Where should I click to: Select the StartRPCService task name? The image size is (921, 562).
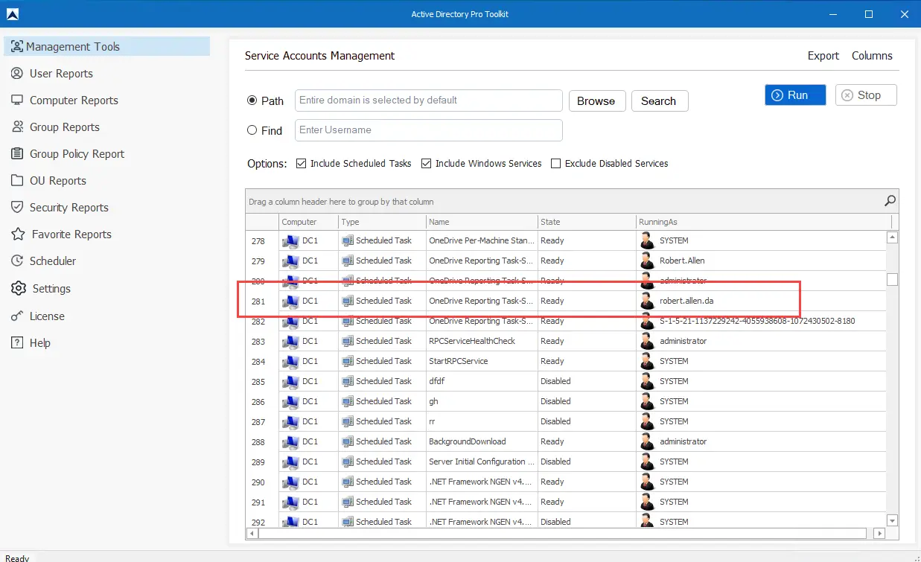(459, 361)
